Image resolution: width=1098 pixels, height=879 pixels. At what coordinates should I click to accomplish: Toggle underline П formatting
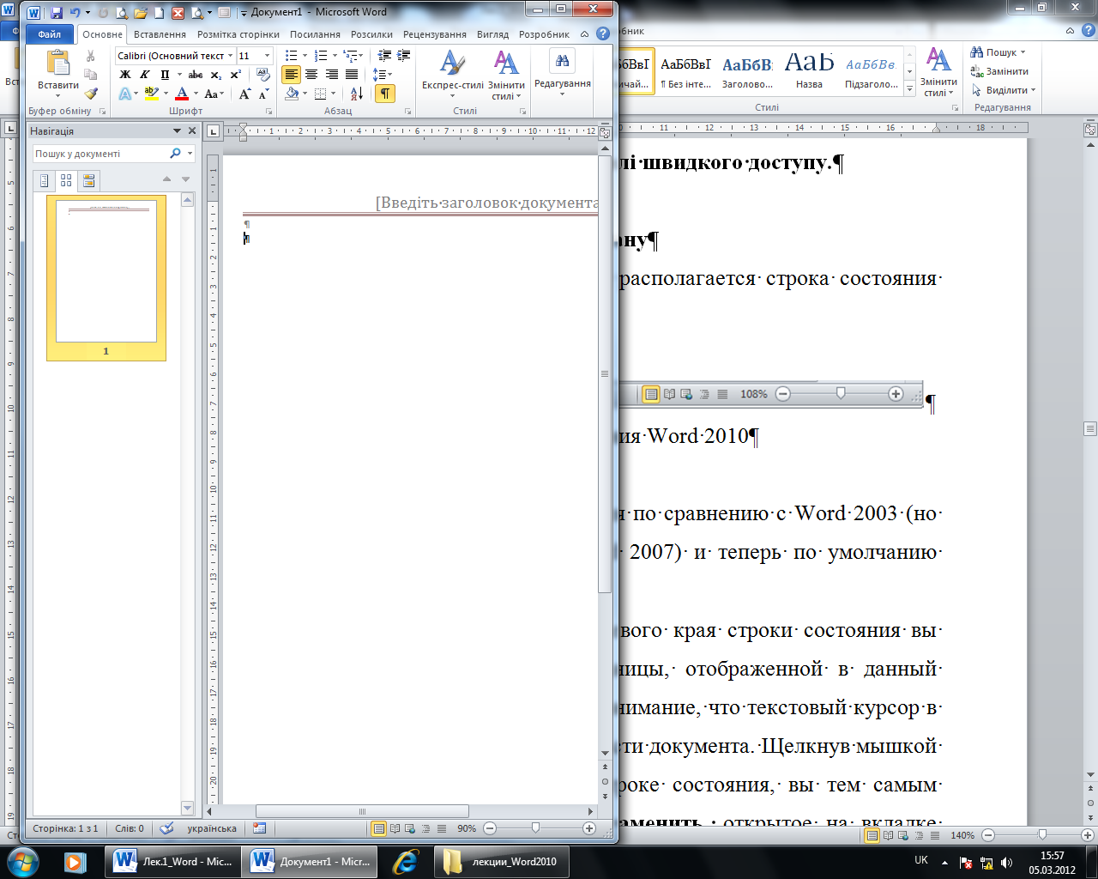coord(165,75)
